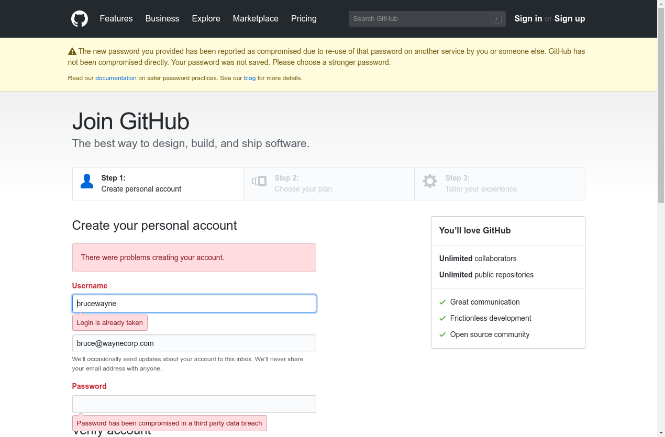Open the blog link in the banner
The image size is (665, 437).
click(x=250, y=78)
